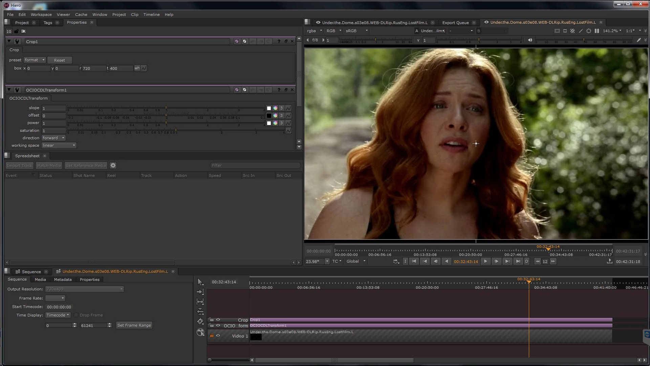The image size is (650, 366).
Task: Click the Match Media button
Action: click(x=49, y=166)
